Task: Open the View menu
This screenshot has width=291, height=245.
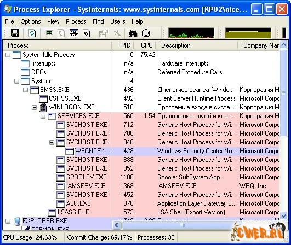Action: [53, 21]
